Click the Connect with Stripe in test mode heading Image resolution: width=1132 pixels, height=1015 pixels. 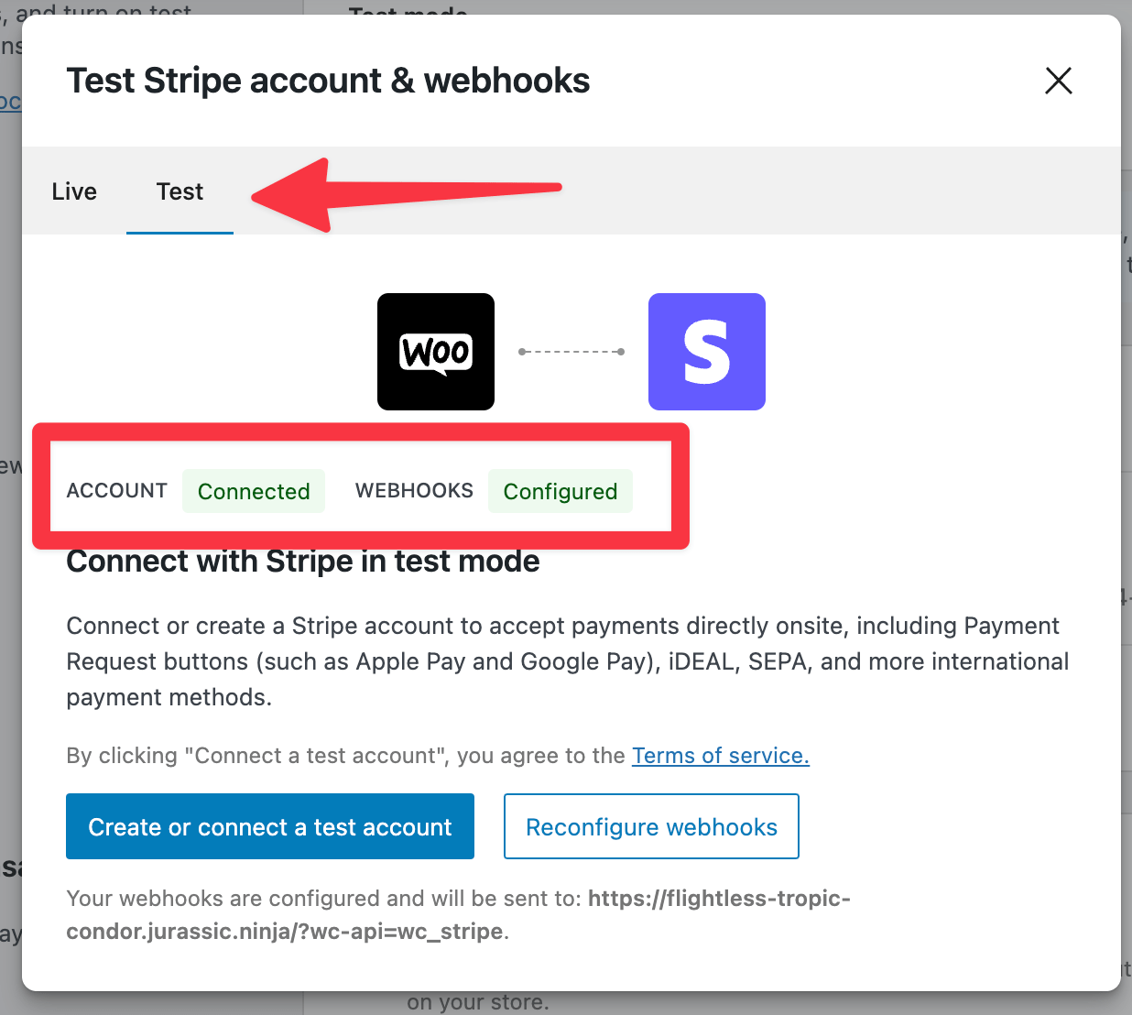point(302,561)
